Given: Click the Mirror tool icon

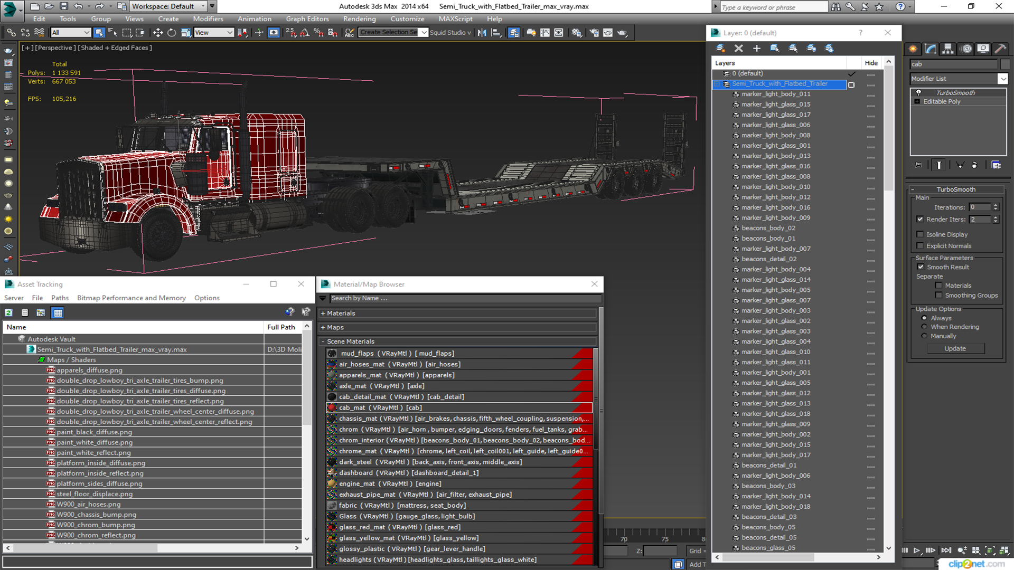Looking at the screenshot, I should coord(482,33).
